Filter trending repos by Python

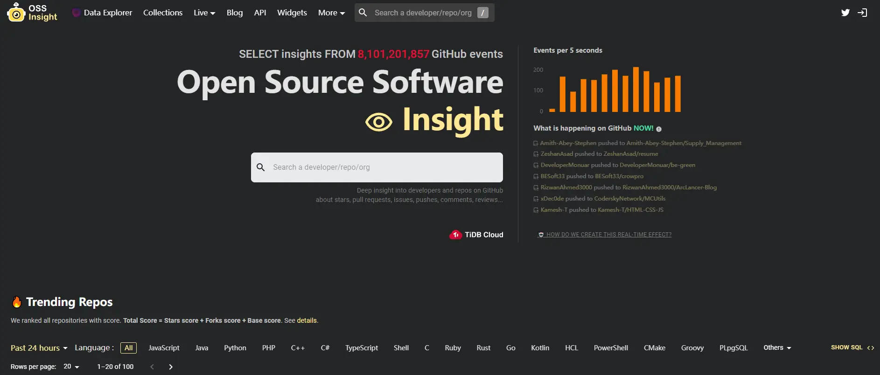click(235, 348)
